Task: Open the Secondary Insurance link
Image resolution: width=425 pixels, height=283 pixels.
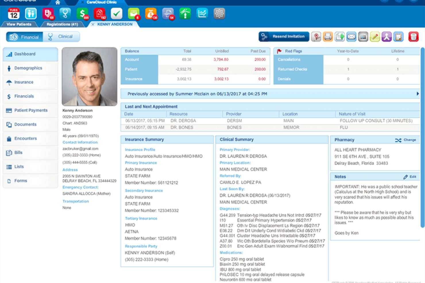Action: [x=144, y=191]
